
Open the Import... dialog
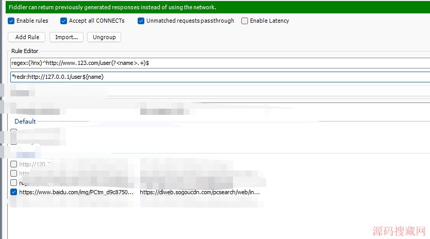coord(67,37)
